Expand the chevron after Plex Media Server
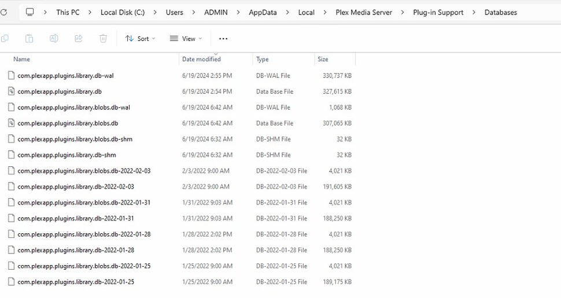The height and width of the screenshot is (298, 561). click(403, 12)
